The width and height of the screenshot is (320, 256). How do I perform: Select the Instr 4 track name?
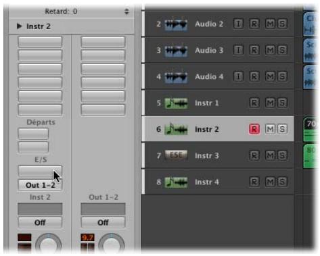207,182
